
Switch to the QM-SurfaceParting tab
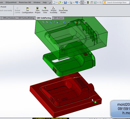[x=26, y=18]
